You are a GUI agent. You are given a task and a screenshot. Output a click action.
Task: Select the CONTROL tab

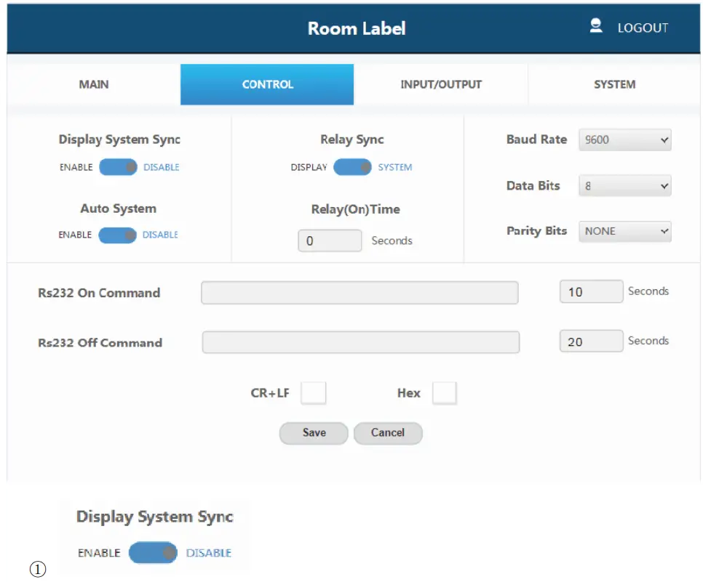267,84
